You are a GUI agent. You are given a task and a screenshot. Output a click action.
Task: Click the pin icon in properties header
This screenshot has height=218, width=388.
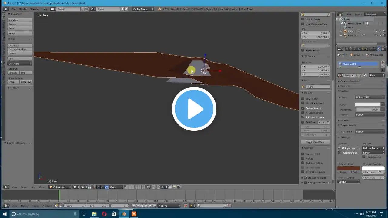[339, 55]
